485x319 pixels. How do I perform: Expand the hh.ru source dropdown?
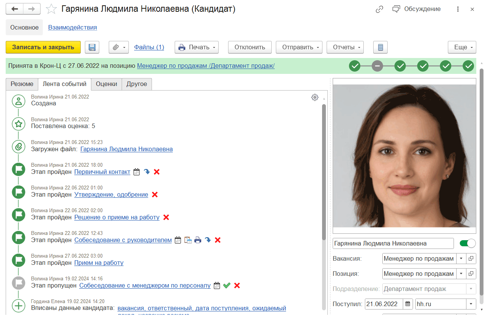(471, 304)
